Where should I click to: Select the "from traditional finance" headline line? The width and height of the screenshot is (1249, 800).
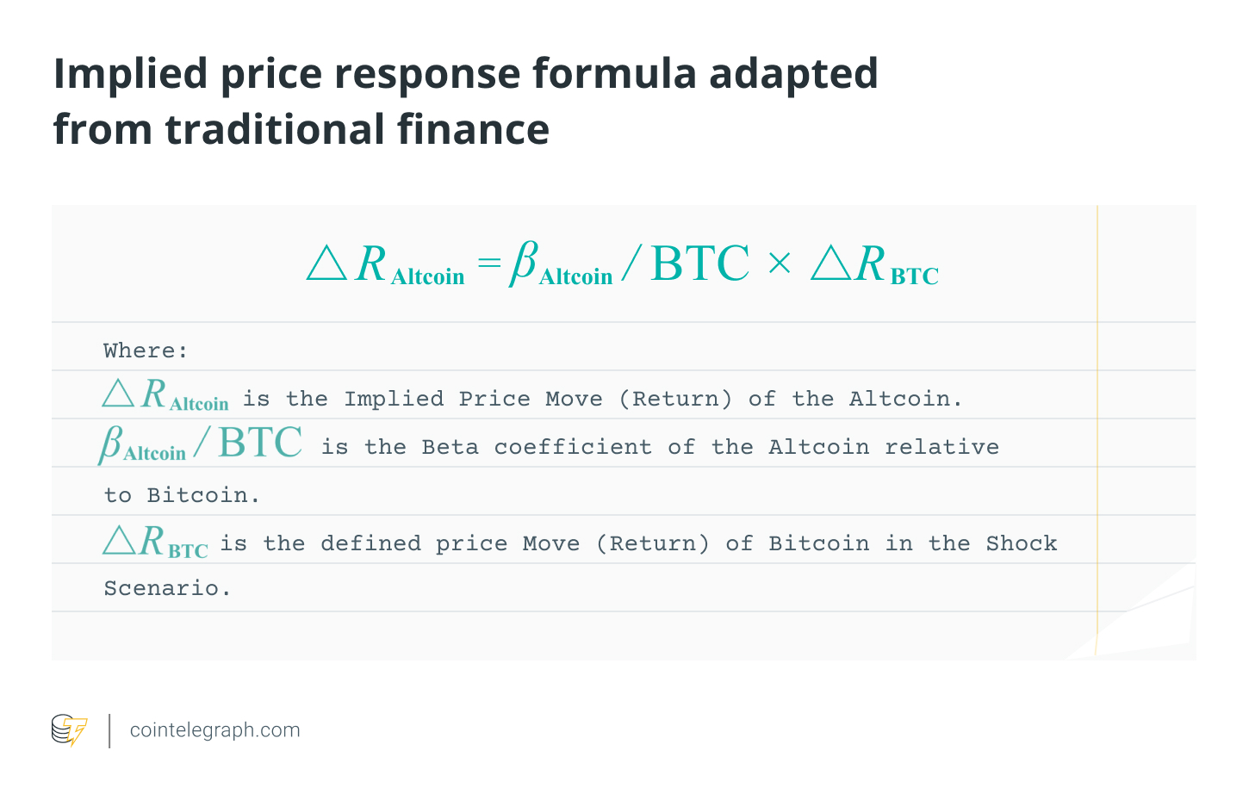(301, 130)
